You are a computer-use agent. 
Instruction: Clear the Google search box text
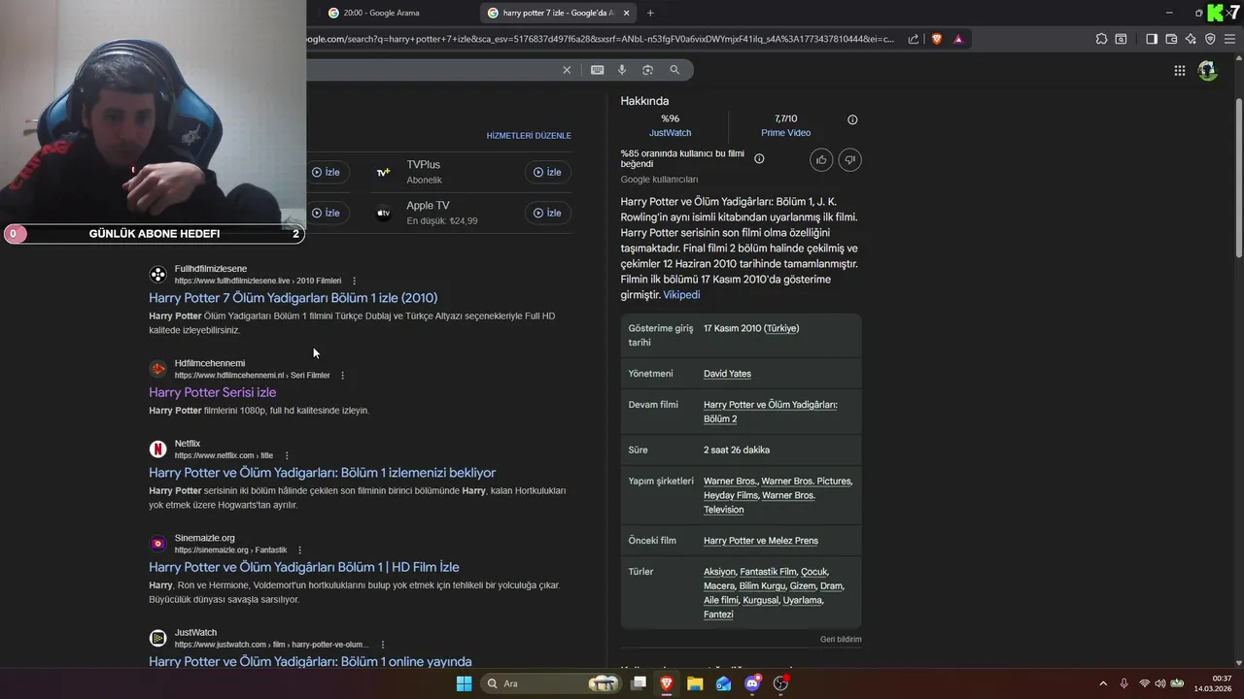click(x=567, y=70)
